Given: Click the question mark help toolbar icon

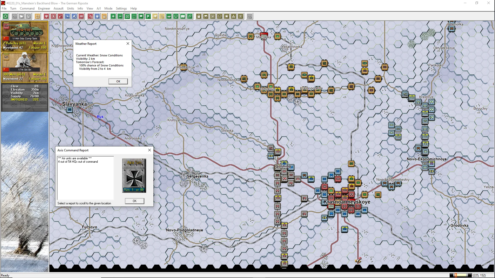Looking at the screenshot, I should point(250,16).
